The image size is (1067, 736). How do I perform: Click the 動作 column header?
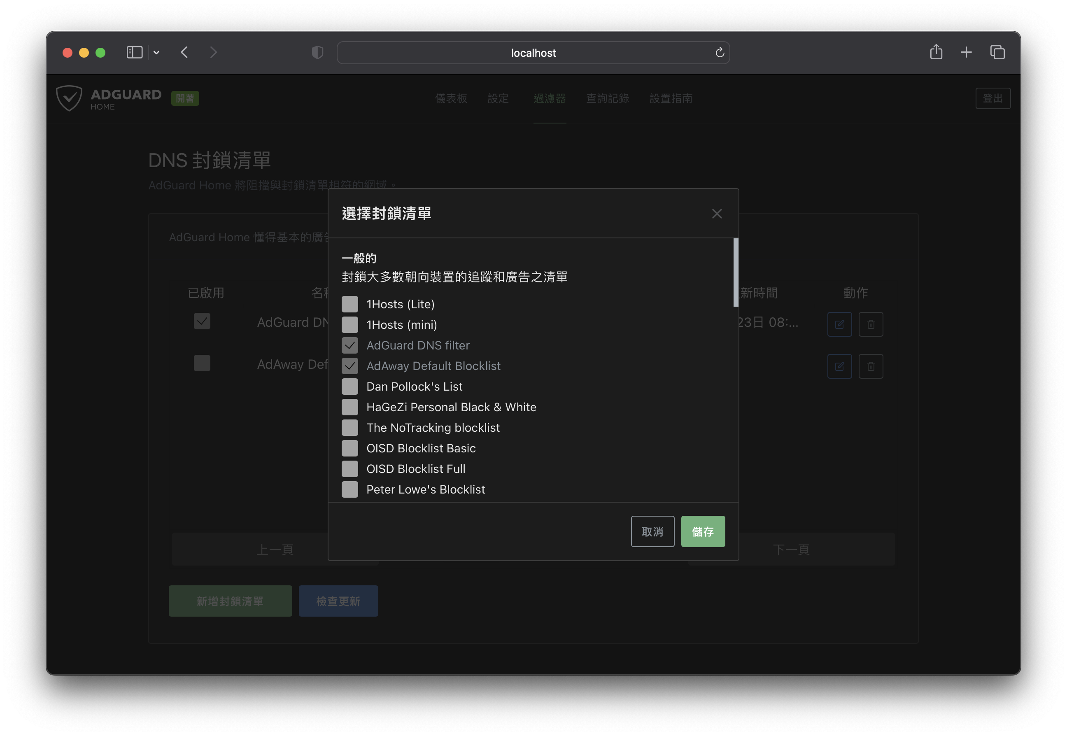[x=855, y=293]
